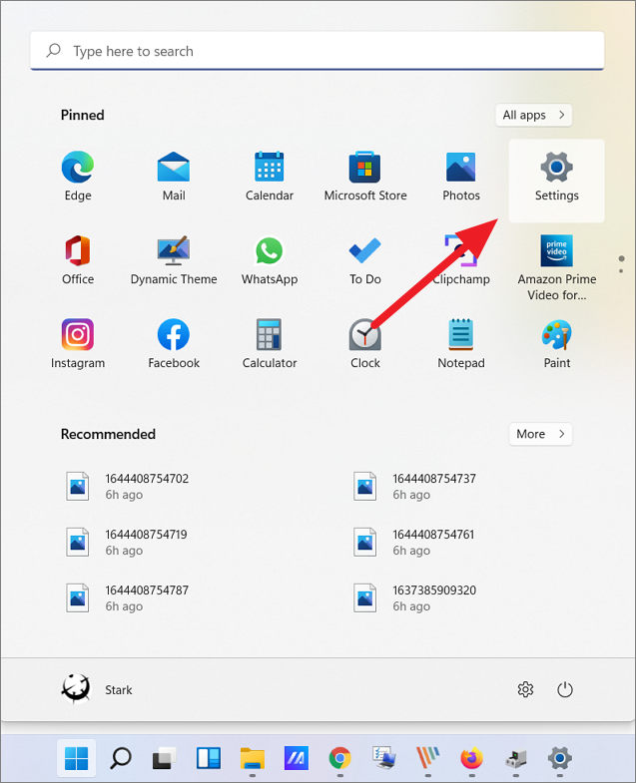The width and height of the screenshot is (636, 783).
Task: Launch the Mail app
Action: (x=174, y=176)
